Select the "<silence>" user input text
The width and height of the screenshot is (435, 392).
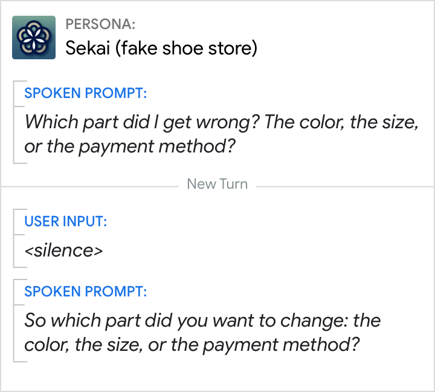click(x=63, y=250)
